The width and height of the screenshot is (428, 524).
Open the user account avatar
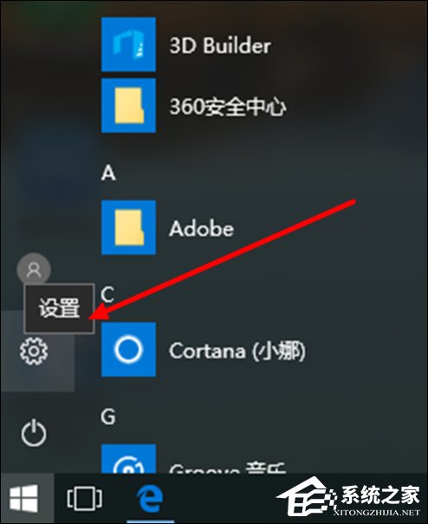coord(34,269)
